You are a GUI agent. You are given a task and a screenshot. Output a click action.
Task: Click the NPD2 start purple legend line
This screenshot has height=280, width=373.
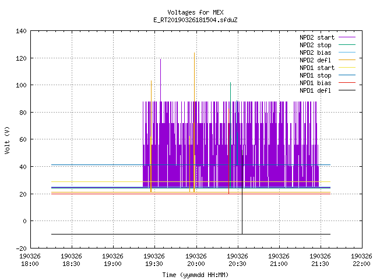click(x=347, y=37)
